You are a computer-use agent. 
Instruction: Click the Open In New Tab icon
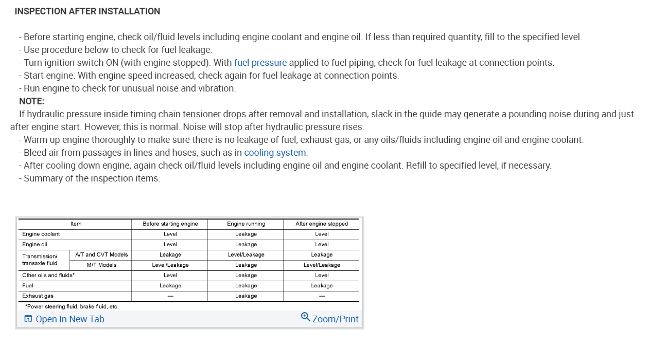[28, 319]
